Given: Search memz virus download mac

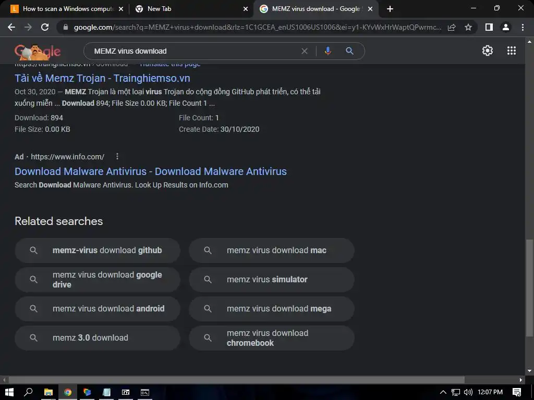Looking at the screenshot, I should tap(272, 251).
